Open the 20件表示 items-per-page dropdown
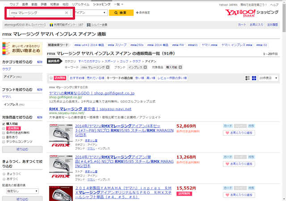 (x=268, y=78)
